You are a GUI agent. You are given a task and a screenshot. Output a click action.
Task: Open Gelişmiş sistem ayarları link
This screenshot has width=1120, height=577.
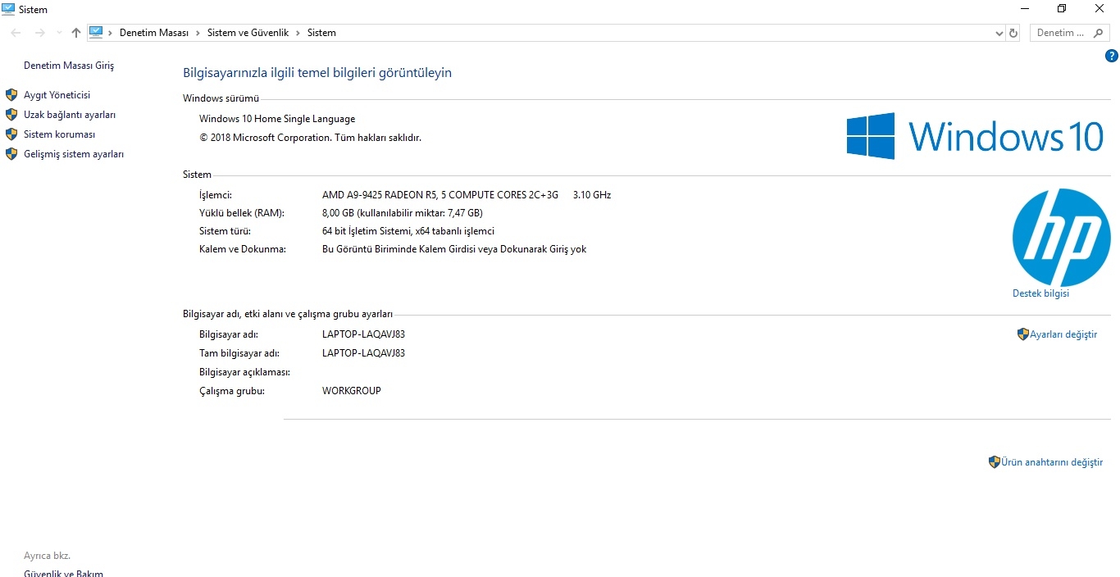pos(74,154)
